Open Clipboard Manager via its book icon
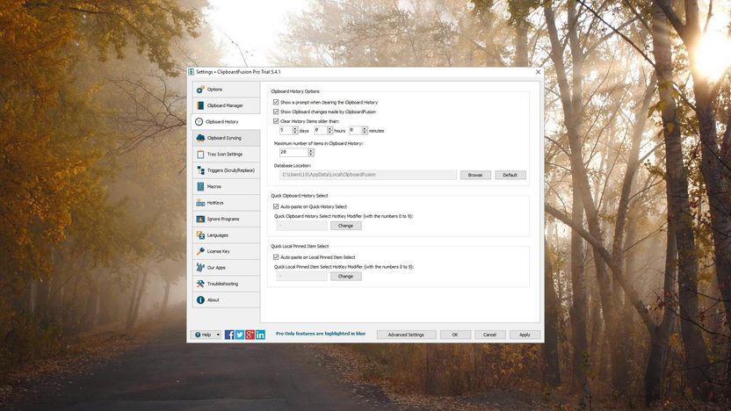 pyautogui.click(x=200, y=105)
